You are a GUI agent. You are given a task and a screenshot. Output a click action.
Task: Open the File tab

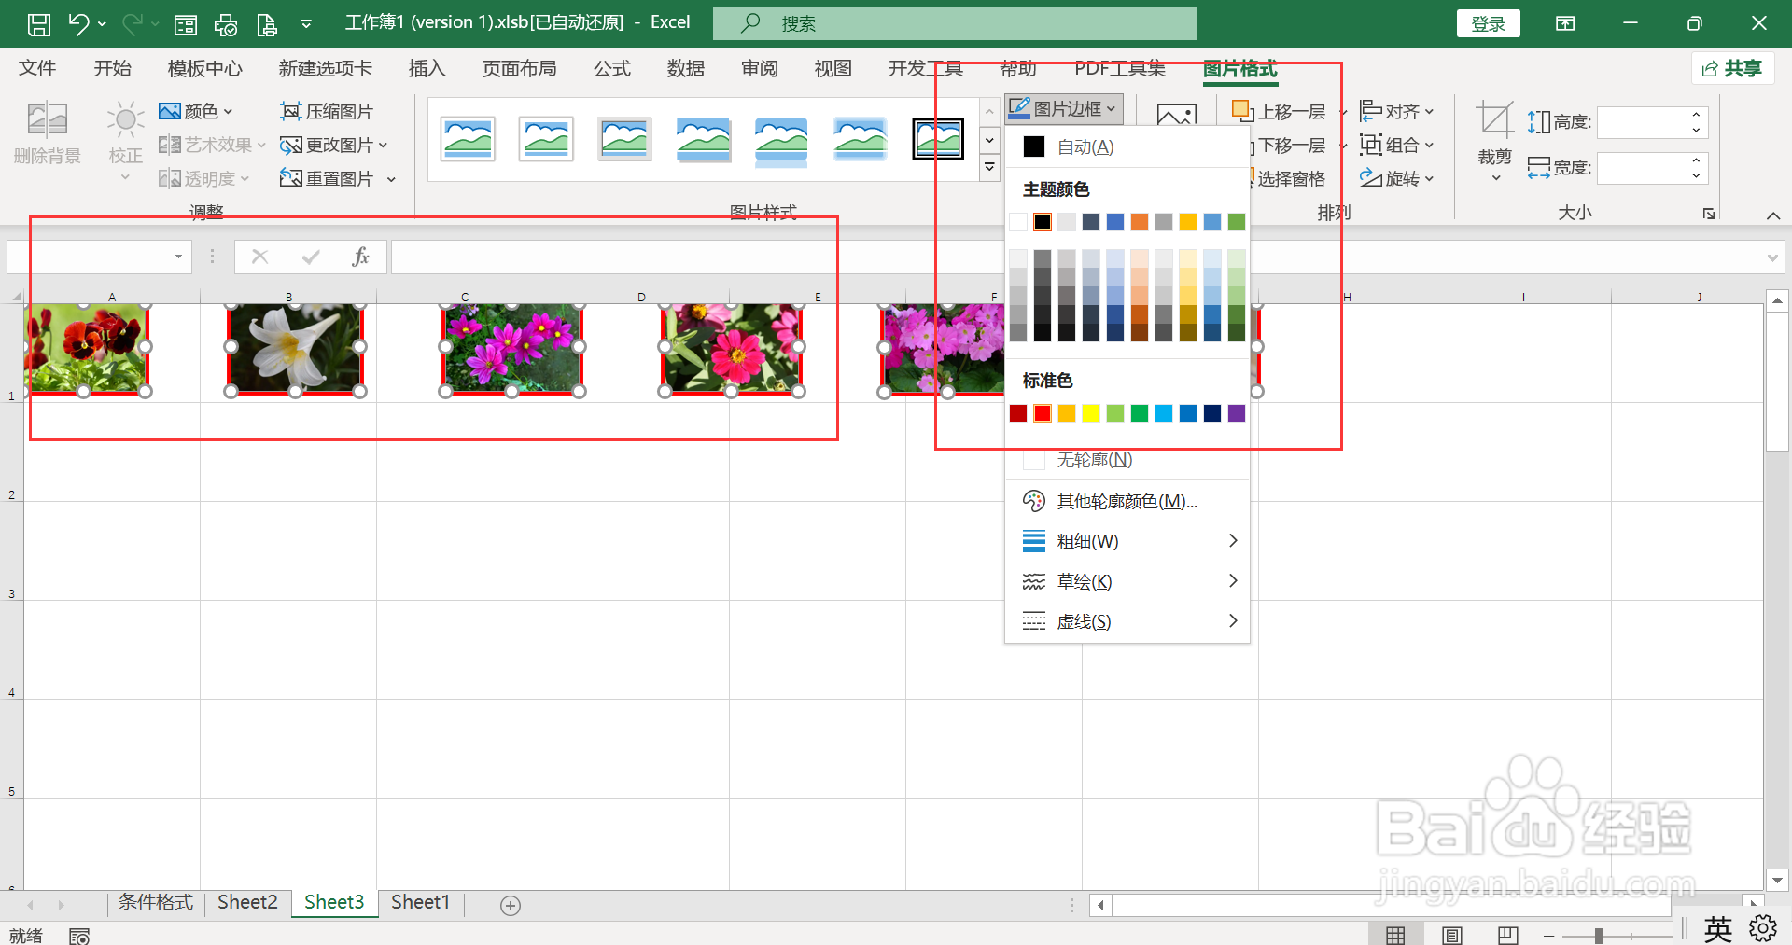[37, 68]
